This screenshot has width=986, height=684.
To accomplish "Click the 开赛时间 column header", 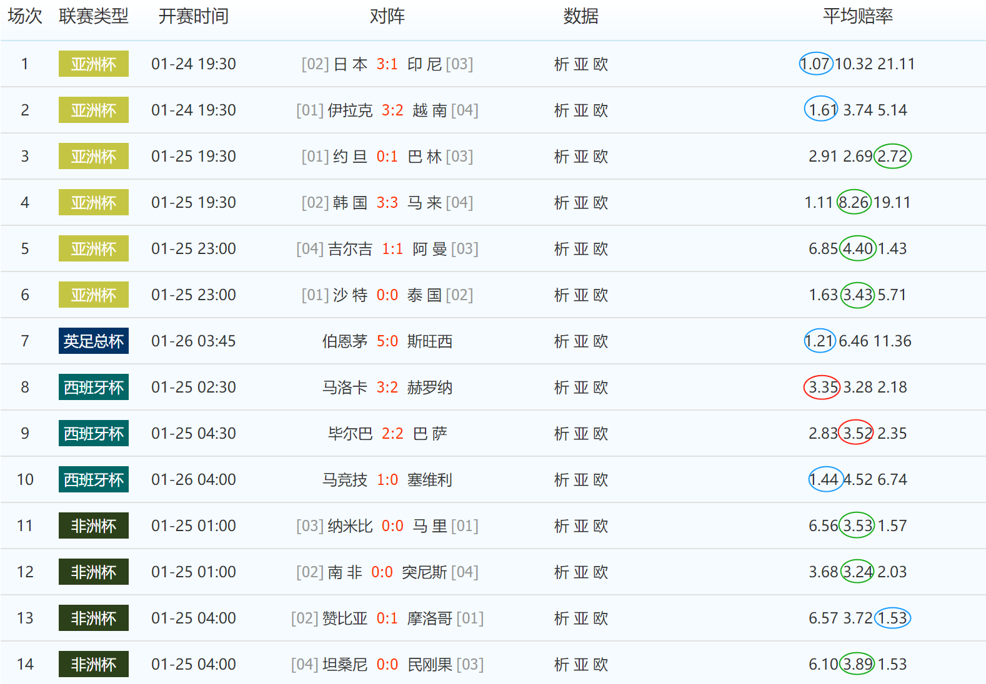I will pyautogui.click(x=193, y=16).
